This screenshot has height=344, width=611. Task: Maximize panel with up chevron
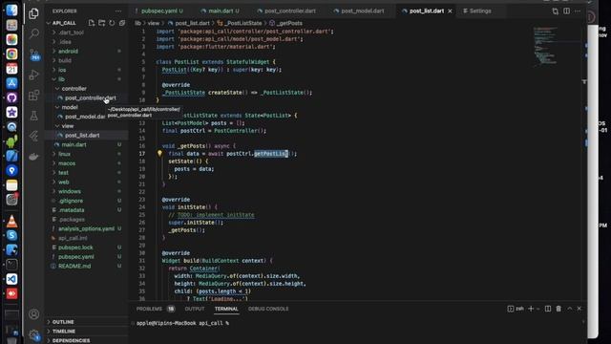click(x=570, y=309)
